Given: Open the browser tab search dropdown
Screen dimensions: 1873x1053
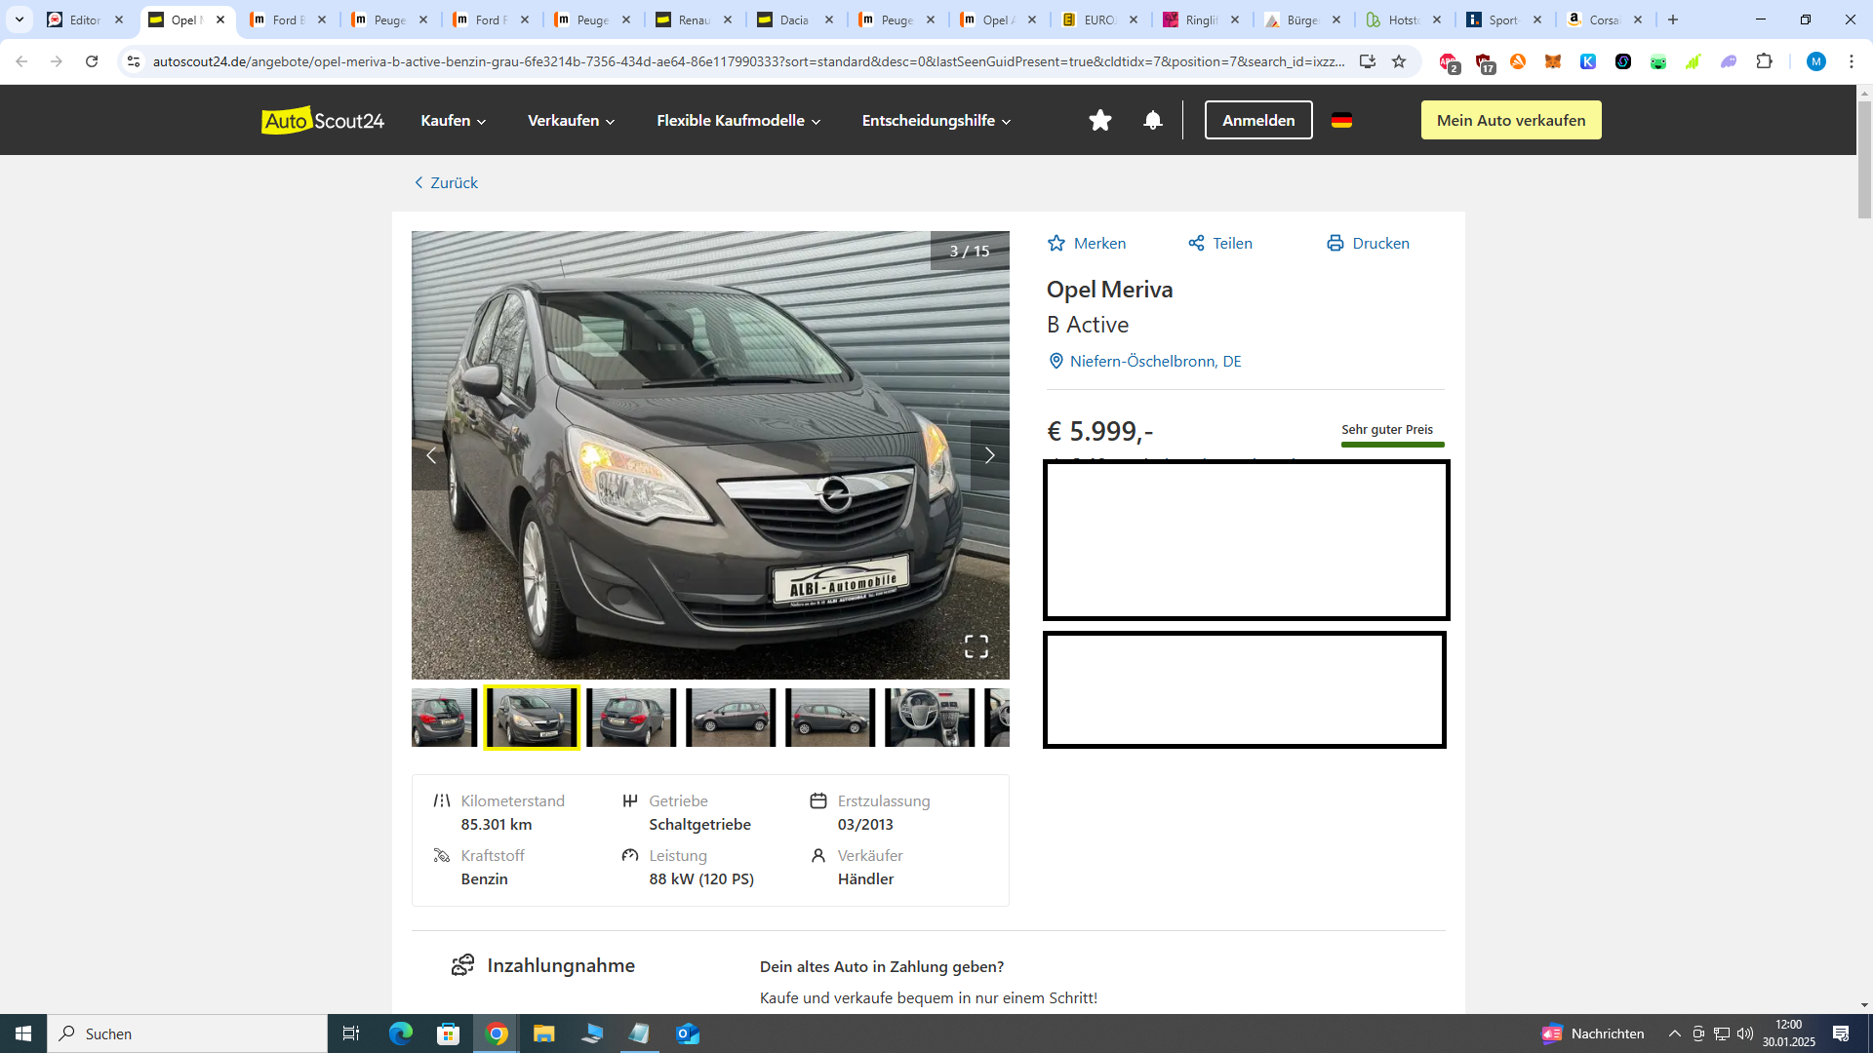Looking at the screenshot, I should tap(19, 19).
